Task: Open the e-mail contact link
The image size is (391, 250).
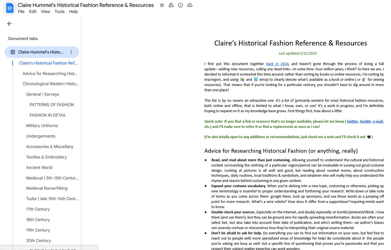Action: click(378, 121)
